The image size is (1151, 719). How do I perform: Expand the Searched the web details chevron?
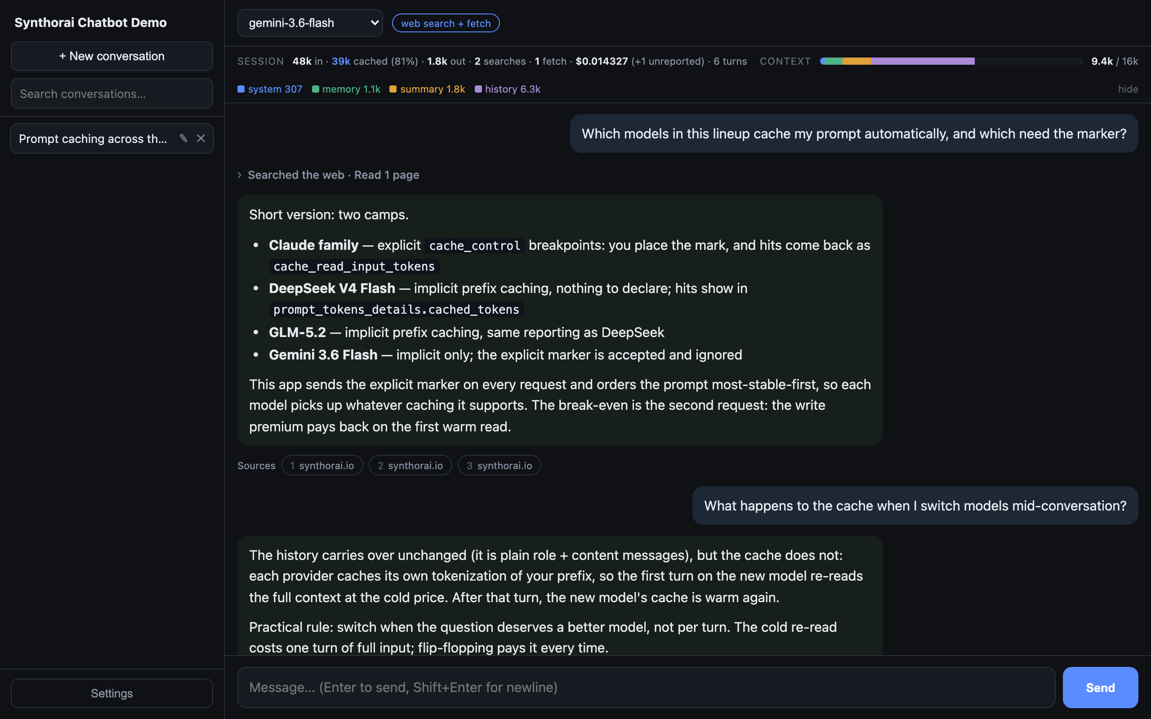point(240,175)
